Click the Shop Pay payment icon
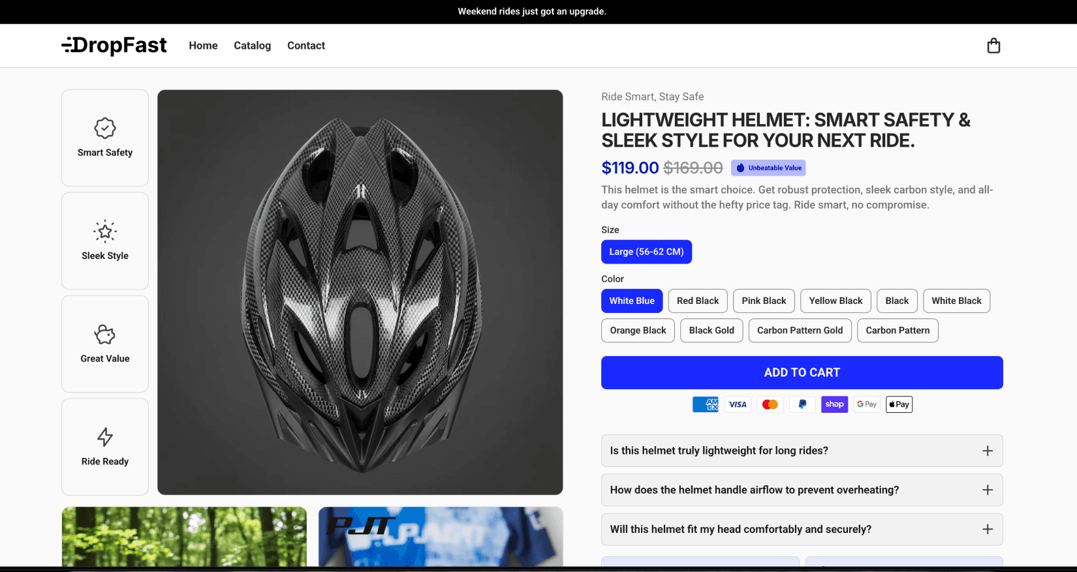 834,404
